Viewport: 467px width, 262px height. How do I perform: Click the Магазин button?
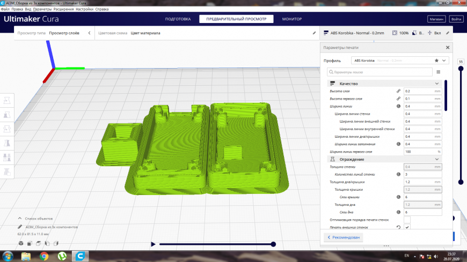[x=436, y=19]
